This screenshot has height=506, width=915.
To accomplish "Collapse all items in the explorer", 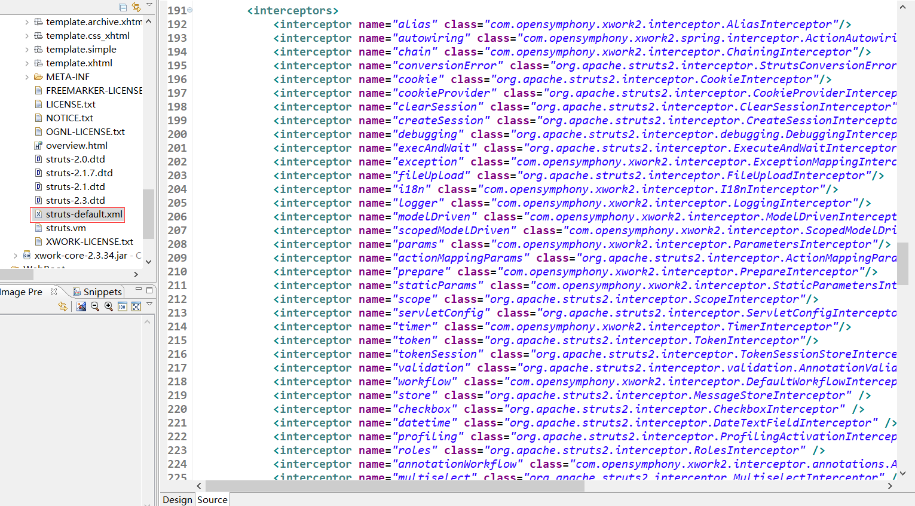I will coord(123,7).
